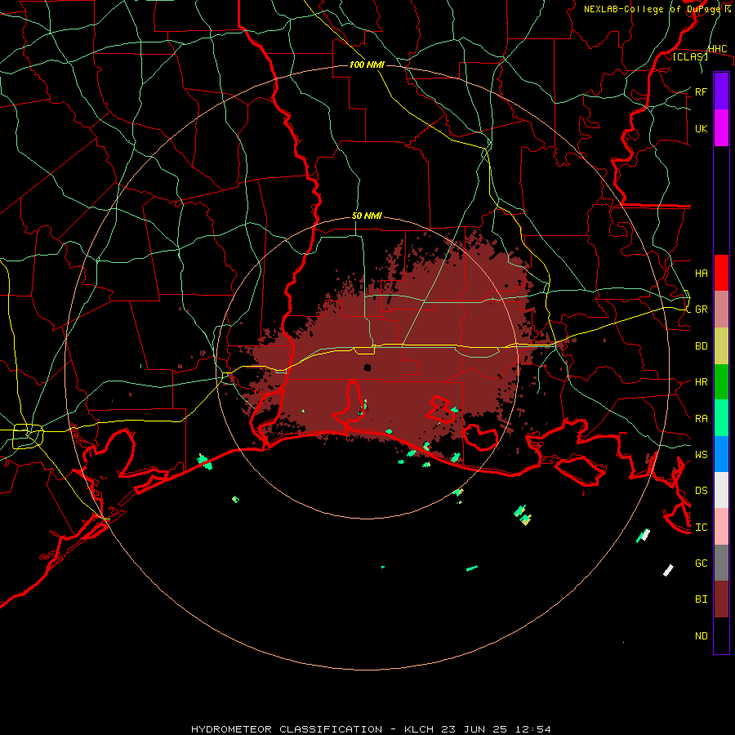Click the "RA" legend label

tap(701, 419)
